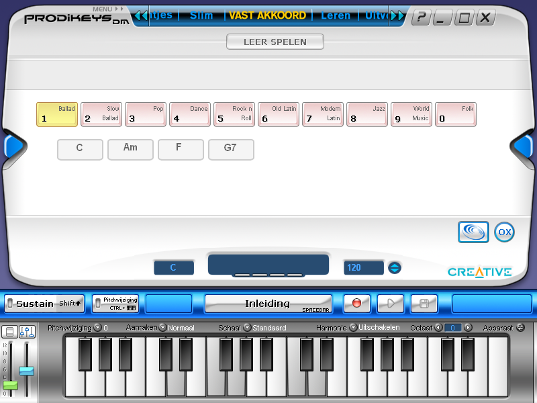Click the MENU label arrows
537x403 pixels.
tap(119, 9)
